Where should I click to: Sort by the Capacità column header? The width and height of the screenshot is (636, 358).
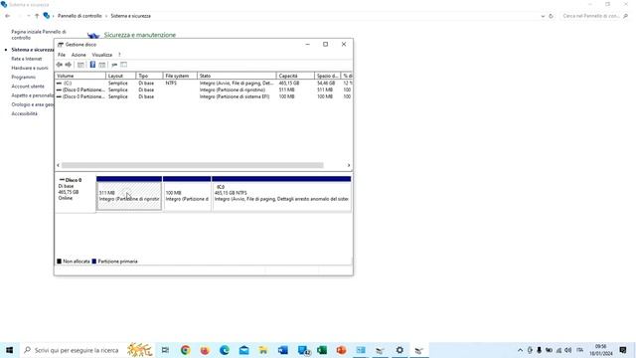(295, 76)
